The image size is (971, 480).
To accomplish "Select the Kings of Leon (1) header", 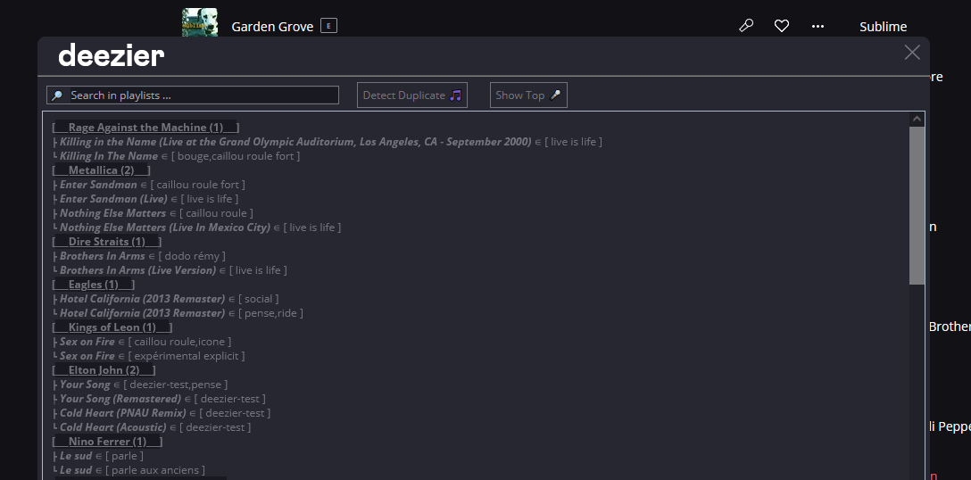I will tap(112, 327).
